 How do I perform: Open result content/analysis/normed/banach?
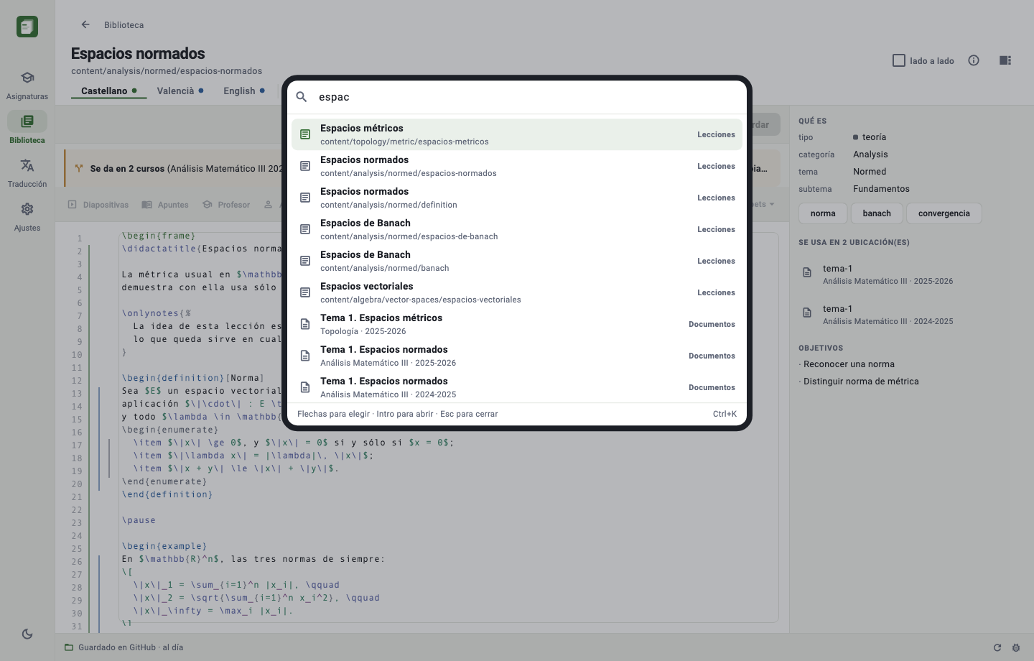click(517, 261)
